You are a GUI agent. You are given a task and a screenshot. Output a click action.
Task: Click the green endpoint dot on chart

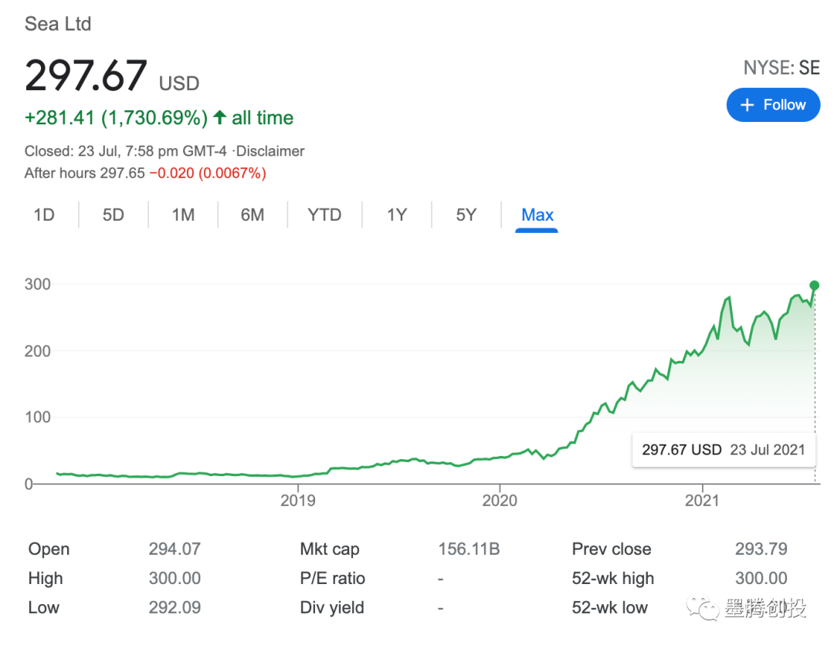(814, 285)
